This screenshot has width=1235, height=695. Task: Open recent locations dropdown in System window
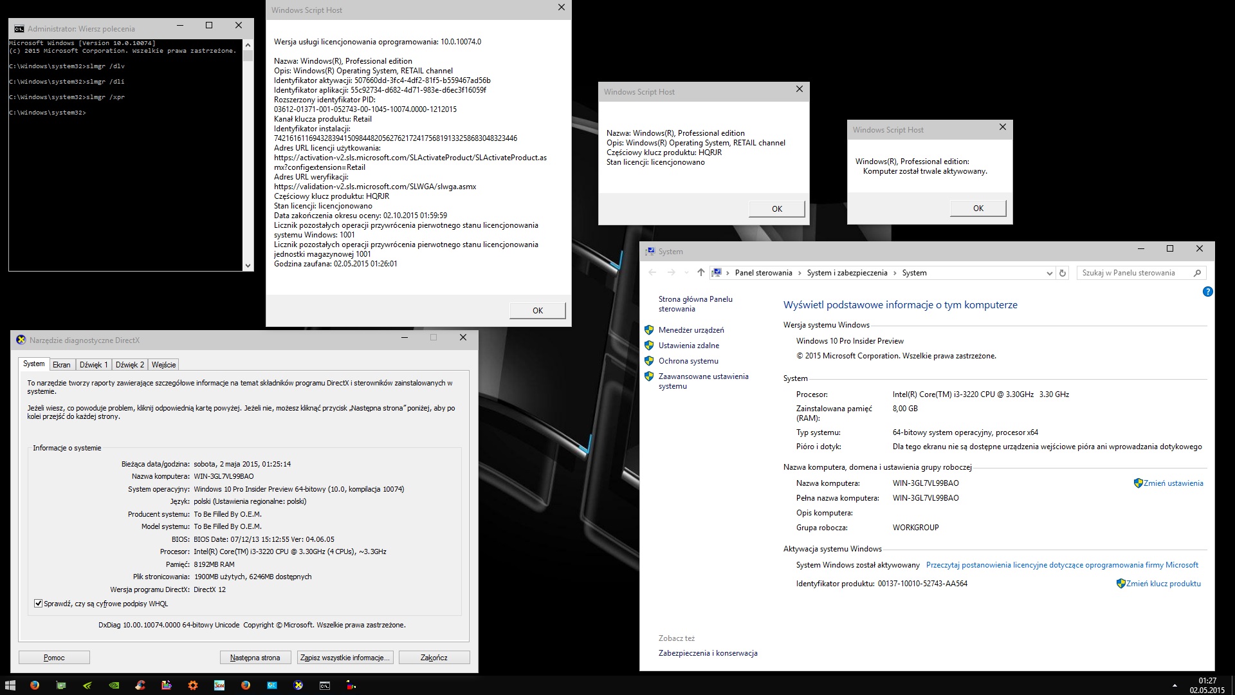point(686,273)
